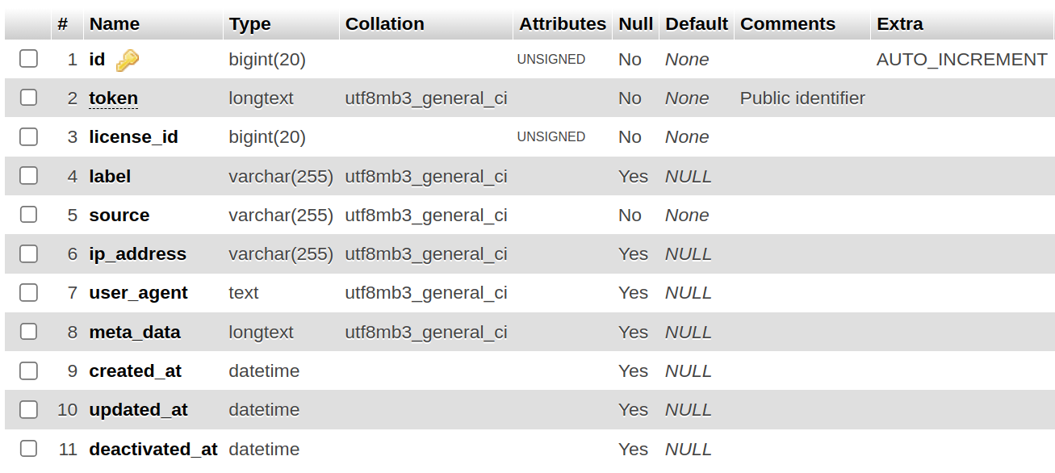Select the label column checkbox

click(x=29, y=176)
